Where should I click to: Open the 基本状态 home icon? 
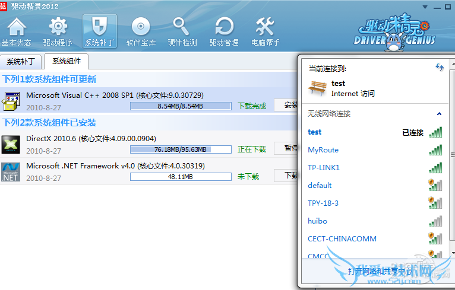16,32
